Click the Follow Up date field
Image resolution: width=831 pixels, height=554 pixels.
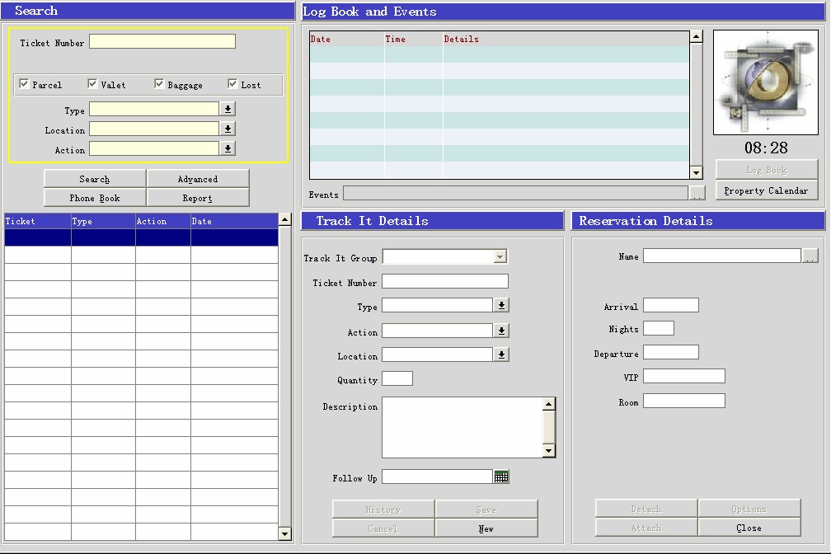pos(437,477)
